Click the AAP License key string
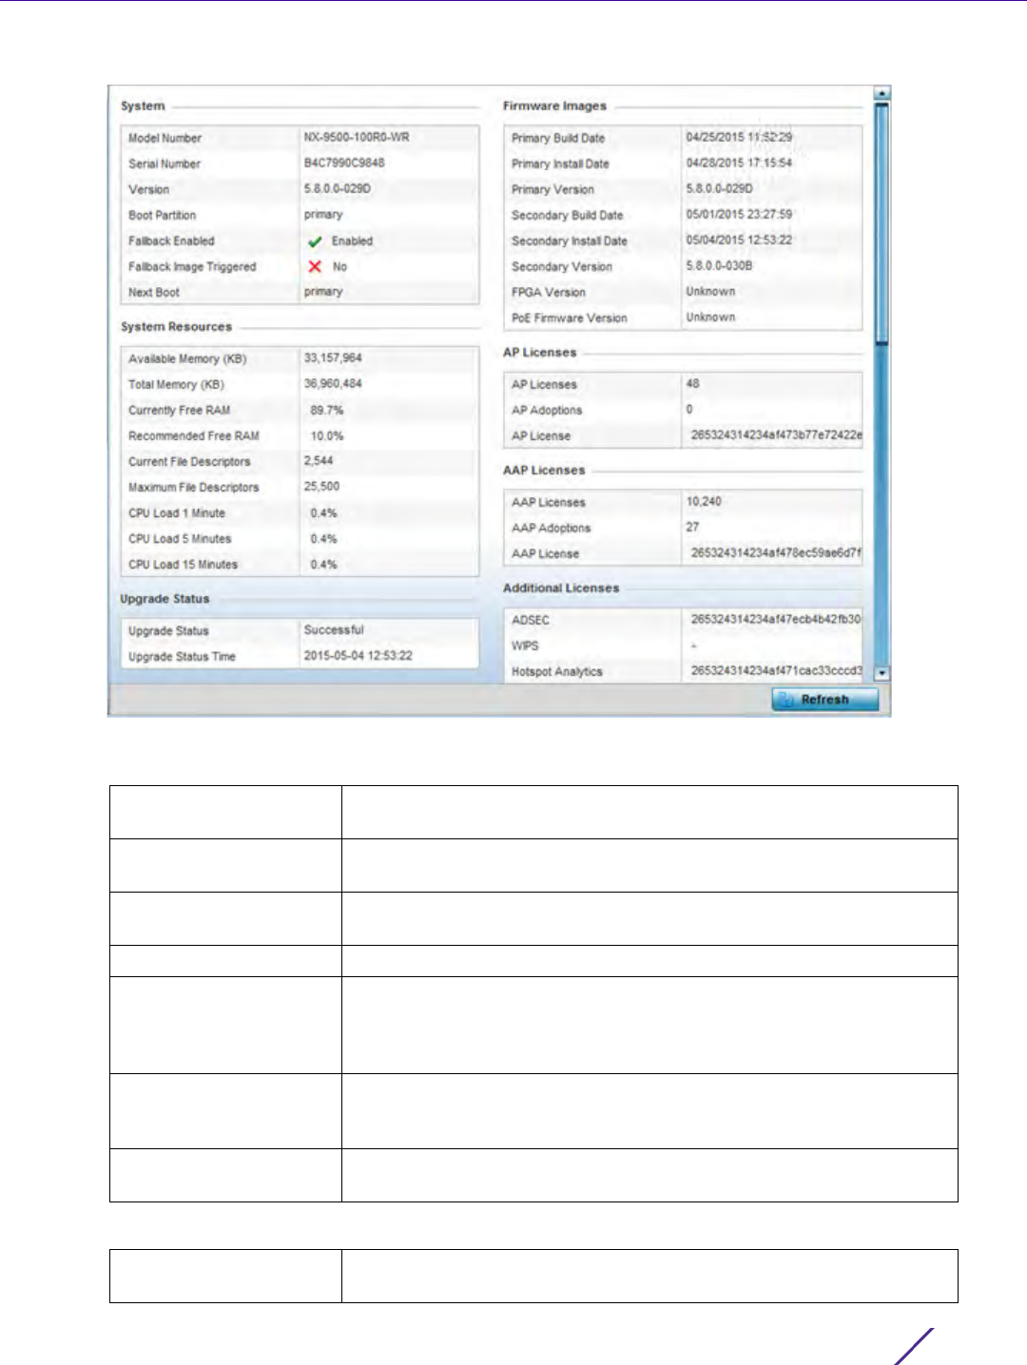 [776, 553]
